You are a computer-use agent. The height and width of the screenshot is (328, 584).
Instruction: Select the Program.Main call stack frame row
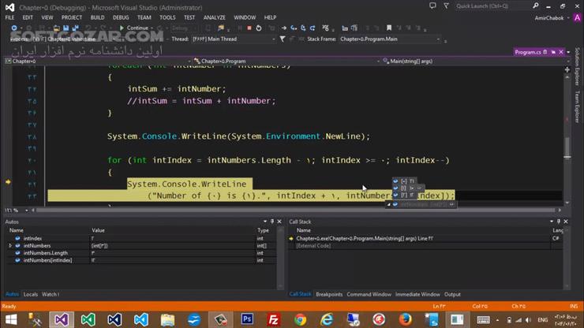point(425,238)
